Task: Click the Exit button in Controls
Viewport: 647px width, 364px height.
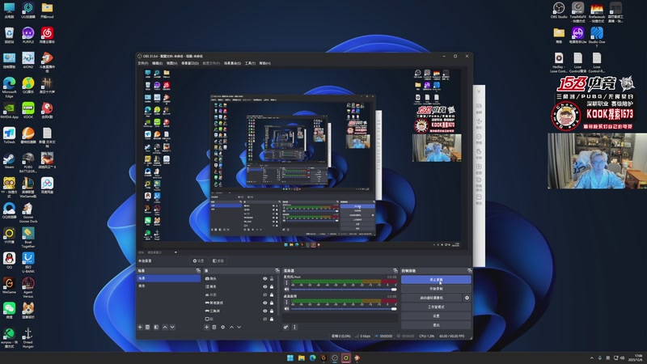Action: click(x=436, y=325)
